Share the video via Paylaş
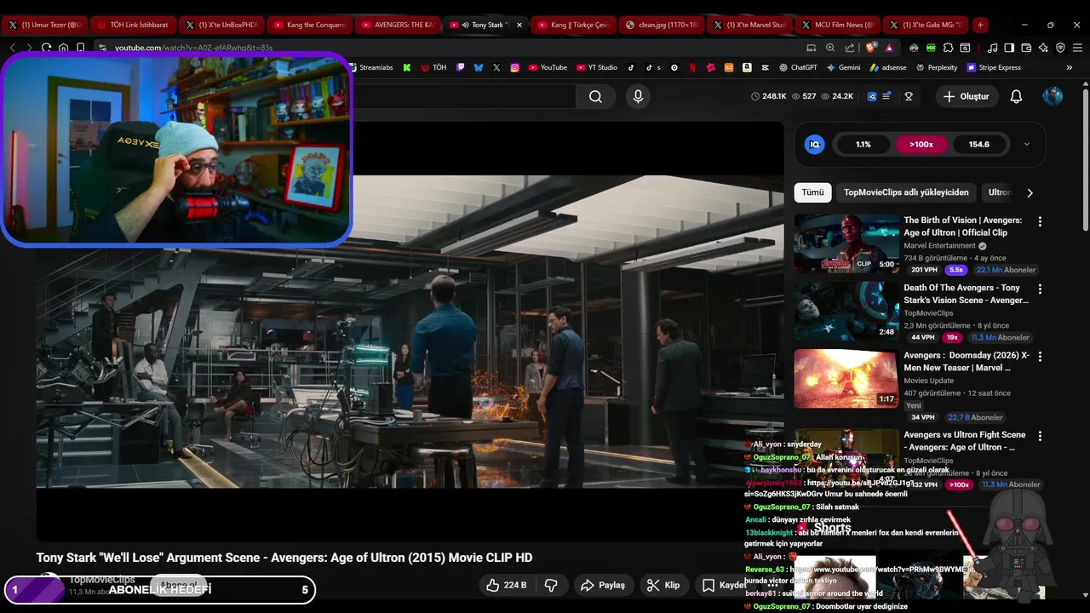The image size is (1090, 613). pos(603,585)
